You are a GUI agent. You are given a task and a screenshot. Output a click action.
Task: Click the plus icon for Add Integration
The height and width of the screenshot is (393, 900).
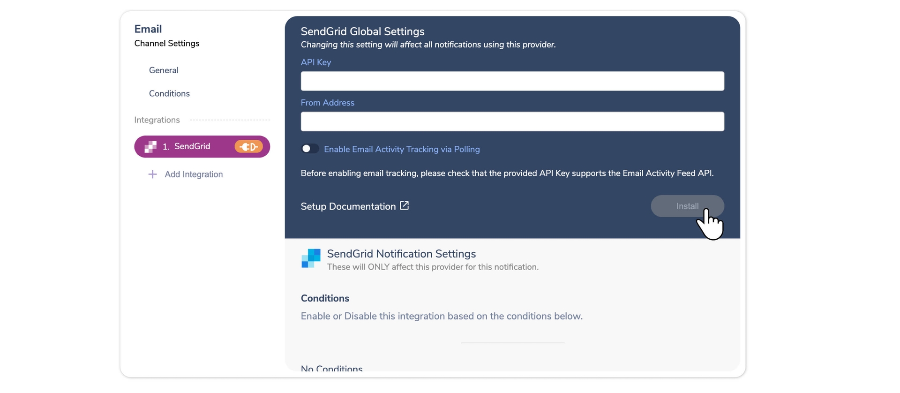[x=152, y=174]
